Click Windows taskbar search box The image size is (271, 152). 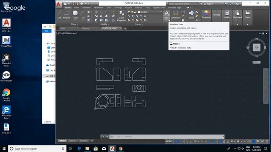point(37,149)
